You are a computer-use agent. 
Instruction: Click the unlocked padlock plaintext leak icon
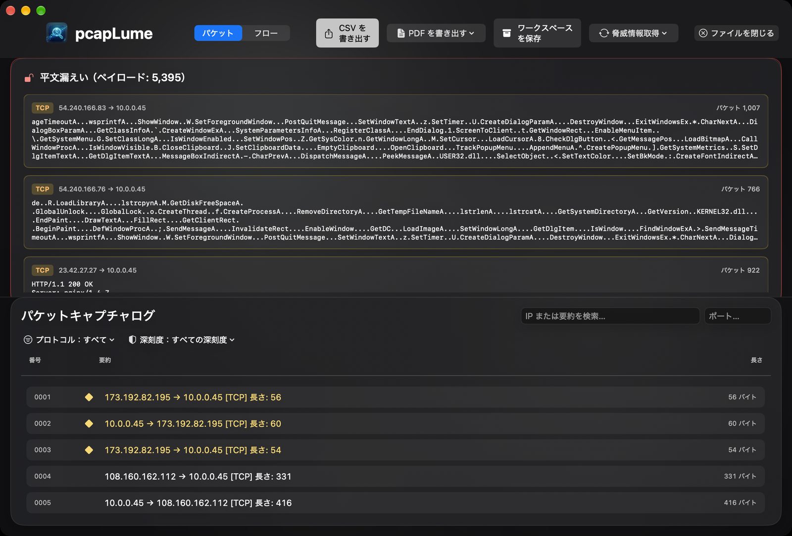coord(29,78)
